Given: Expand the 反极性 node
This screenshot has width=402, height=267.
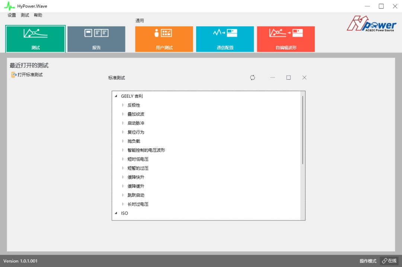Looking at the screenshot, I should point(123,105).
